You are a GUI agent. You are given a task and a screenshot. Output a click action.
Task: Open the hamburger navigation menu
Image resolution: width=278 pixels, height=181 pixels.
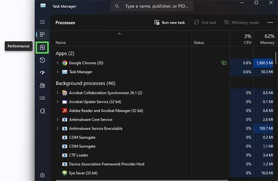[42, 22]
